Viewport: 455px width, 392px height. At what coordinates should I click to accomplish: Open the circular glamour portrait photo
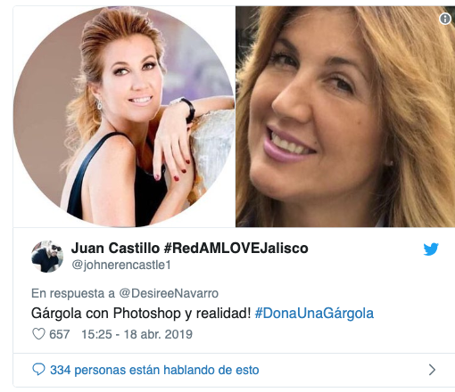124,117
